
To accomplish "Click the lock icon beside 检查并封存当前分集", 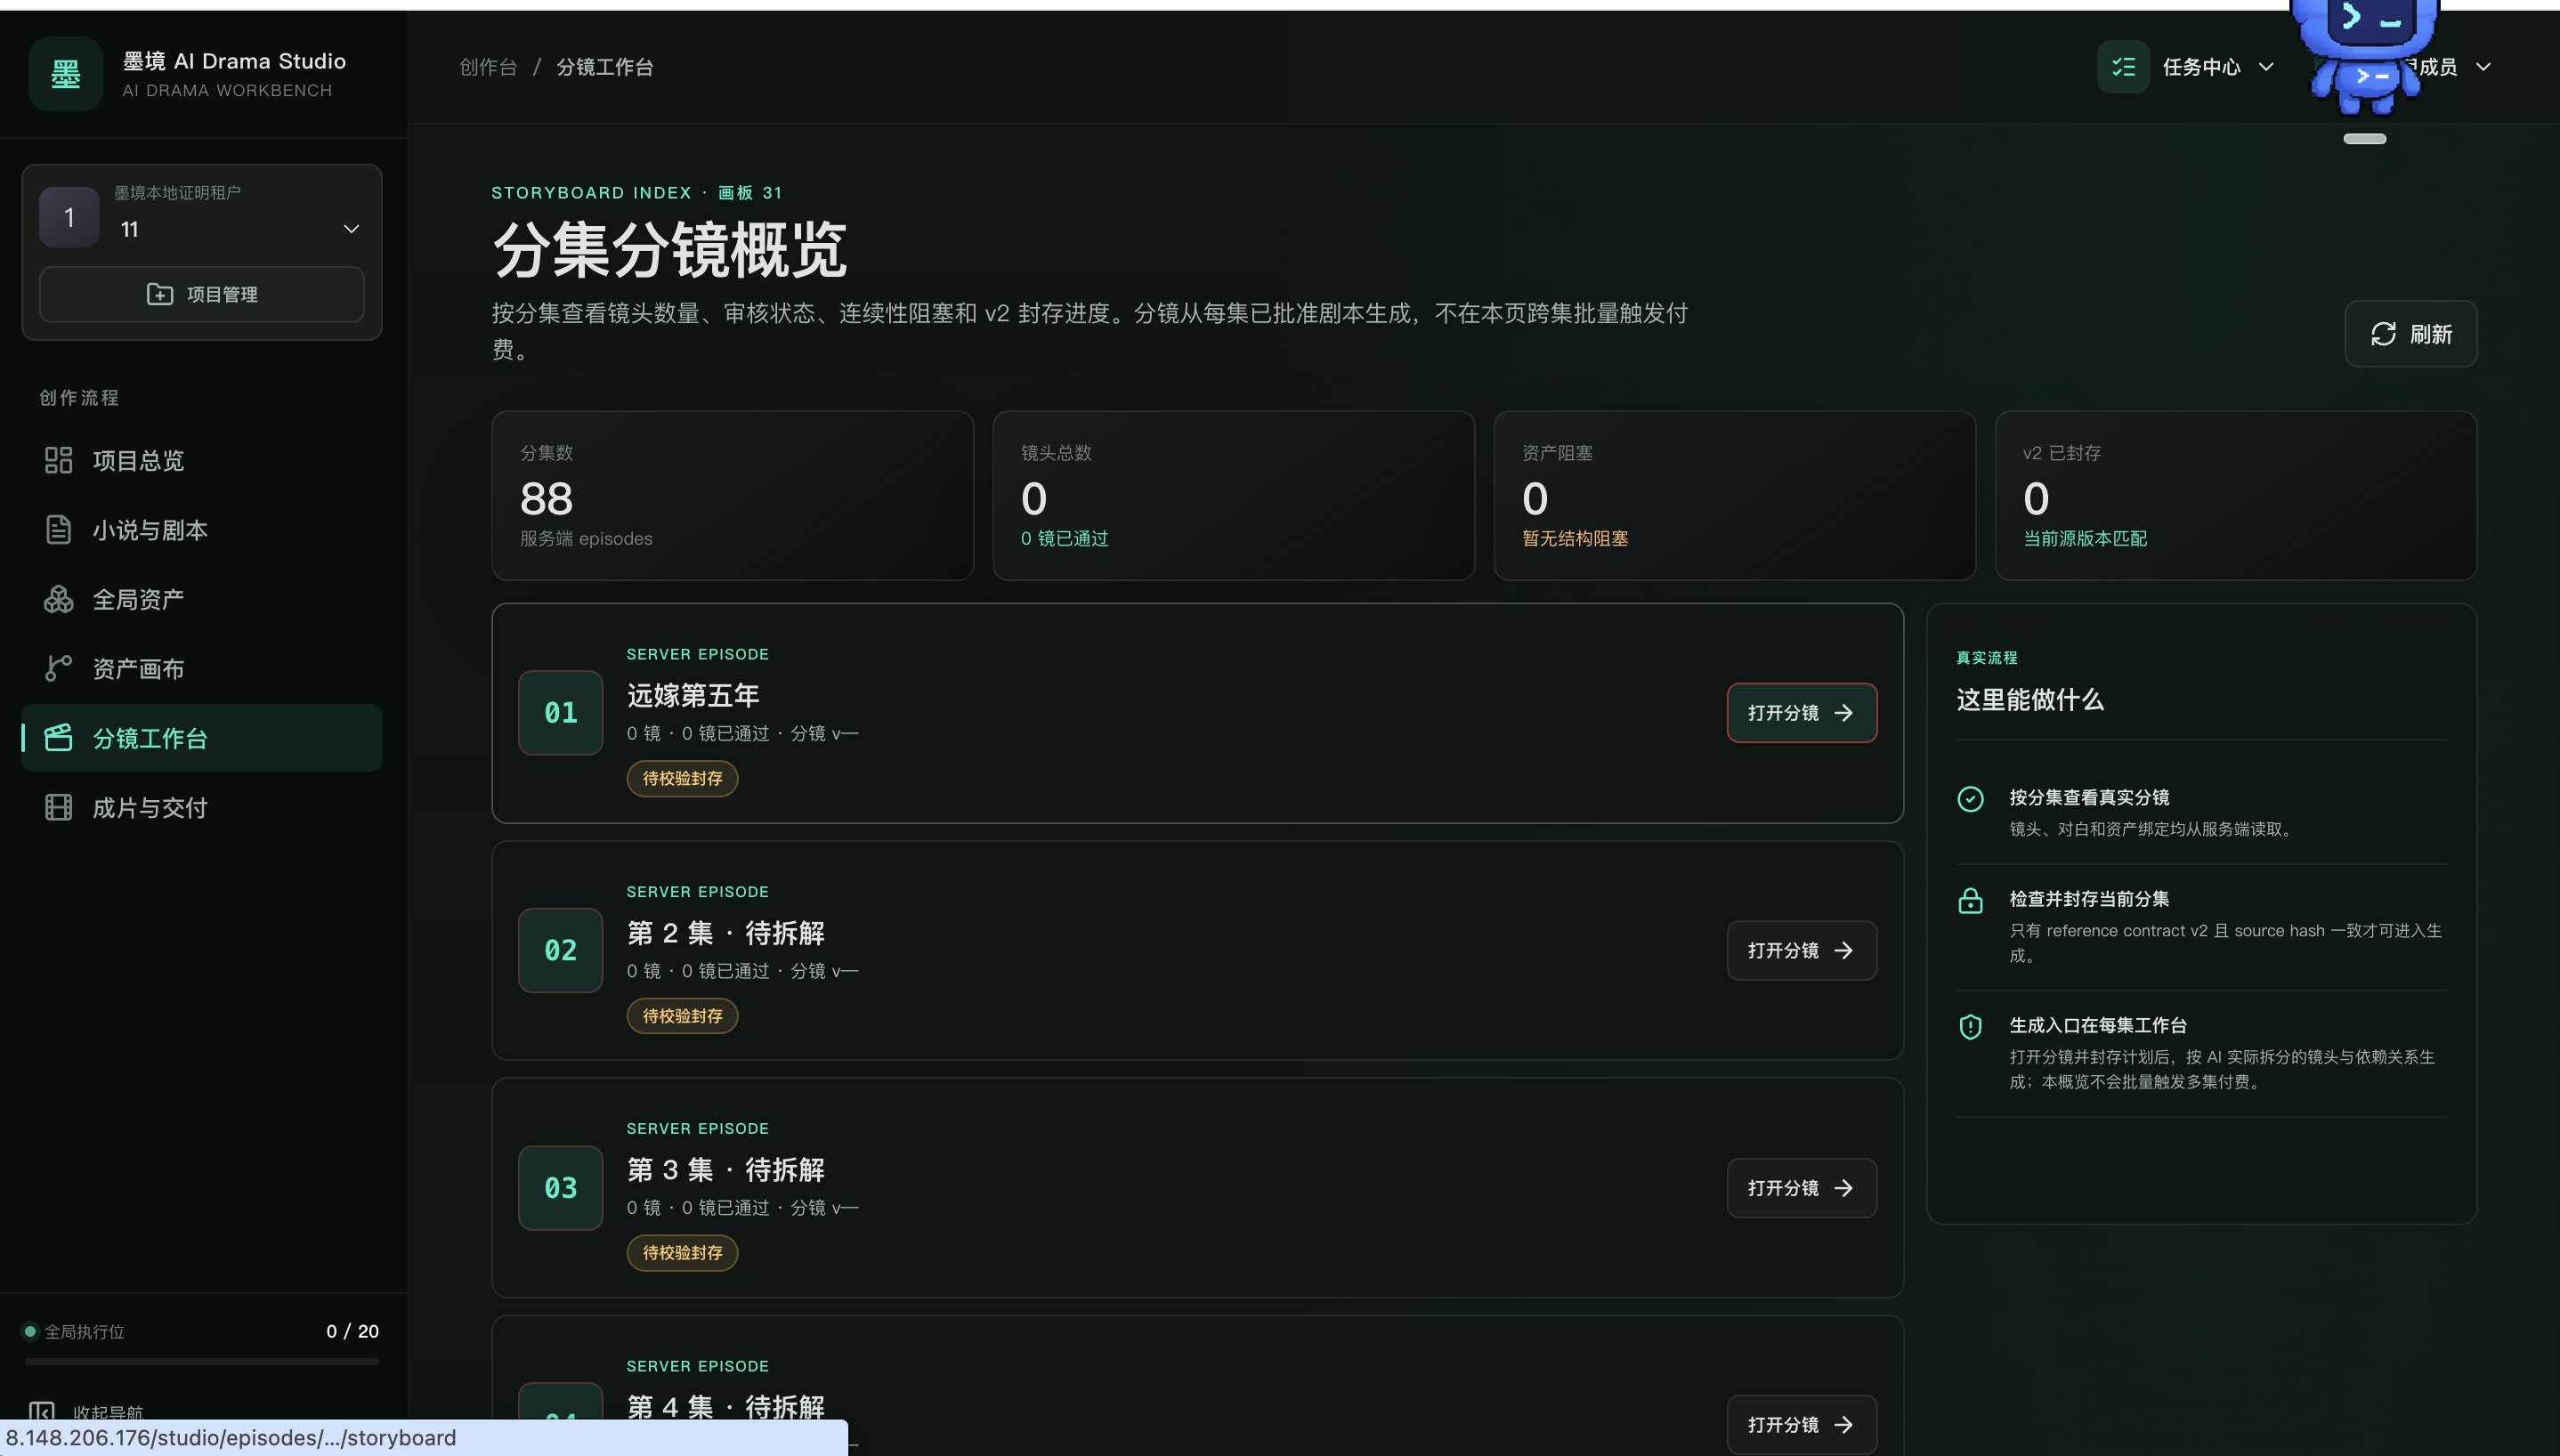I will pyautogui.click(x=1970, y=901).
